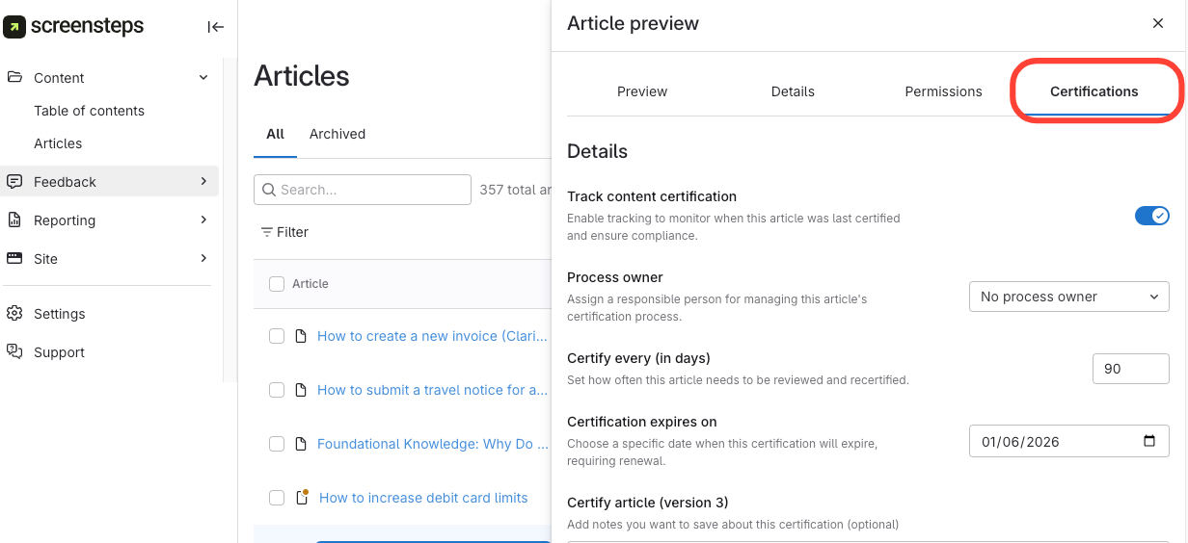Collapse the Content section chevron
Image resolution: width=1188 pixels, height=543 pixels.
203,77
